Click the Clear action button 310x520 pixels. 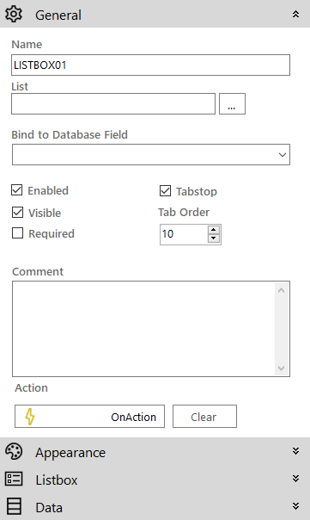tap(204, 416)
